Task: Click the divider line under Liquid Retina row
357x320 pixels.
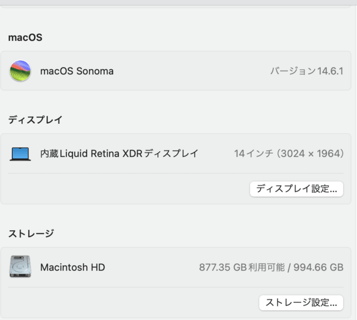Action: (x=176, y=173)
